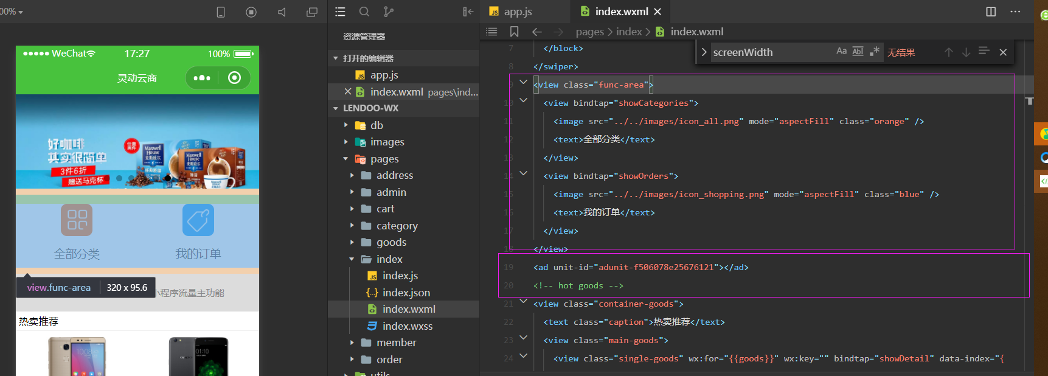Expand the order folder
1048x376 pixels.
click(352, 360)
